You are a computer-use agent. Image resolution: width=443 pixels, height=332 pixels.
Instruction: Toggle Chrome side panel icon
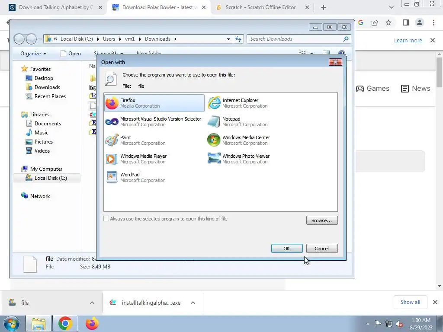(x=406, y=22)
